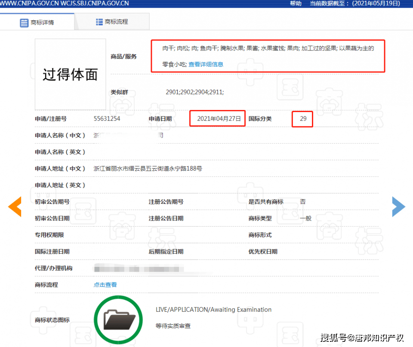The height and width of the screenshot is (347, 413).
Task: Click the international class value 29
Action: tap(303, 119)
